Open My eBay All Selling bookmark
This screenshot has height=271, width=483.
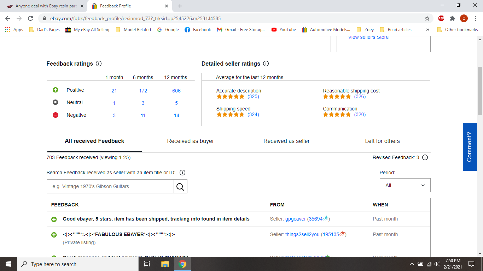click(88, 30)
